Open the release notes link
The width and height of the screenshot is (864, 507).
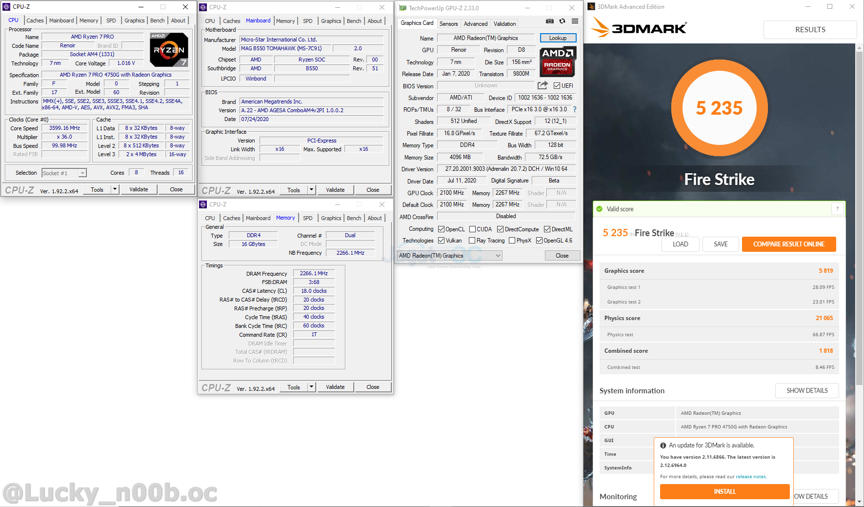(x=751, y=477)
